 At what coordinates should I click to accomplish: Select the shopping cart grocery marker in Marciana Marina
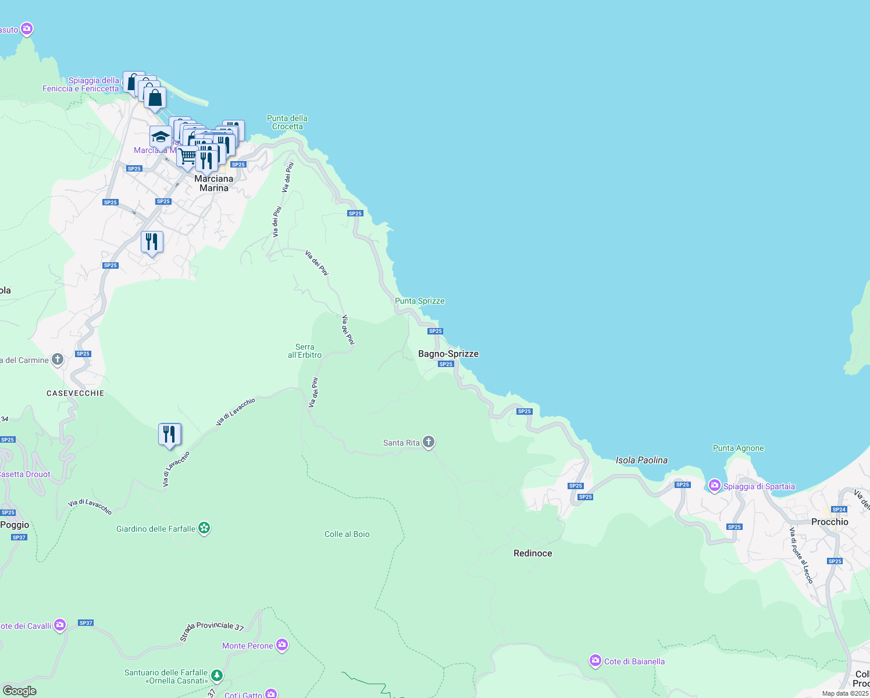(186, 155)
